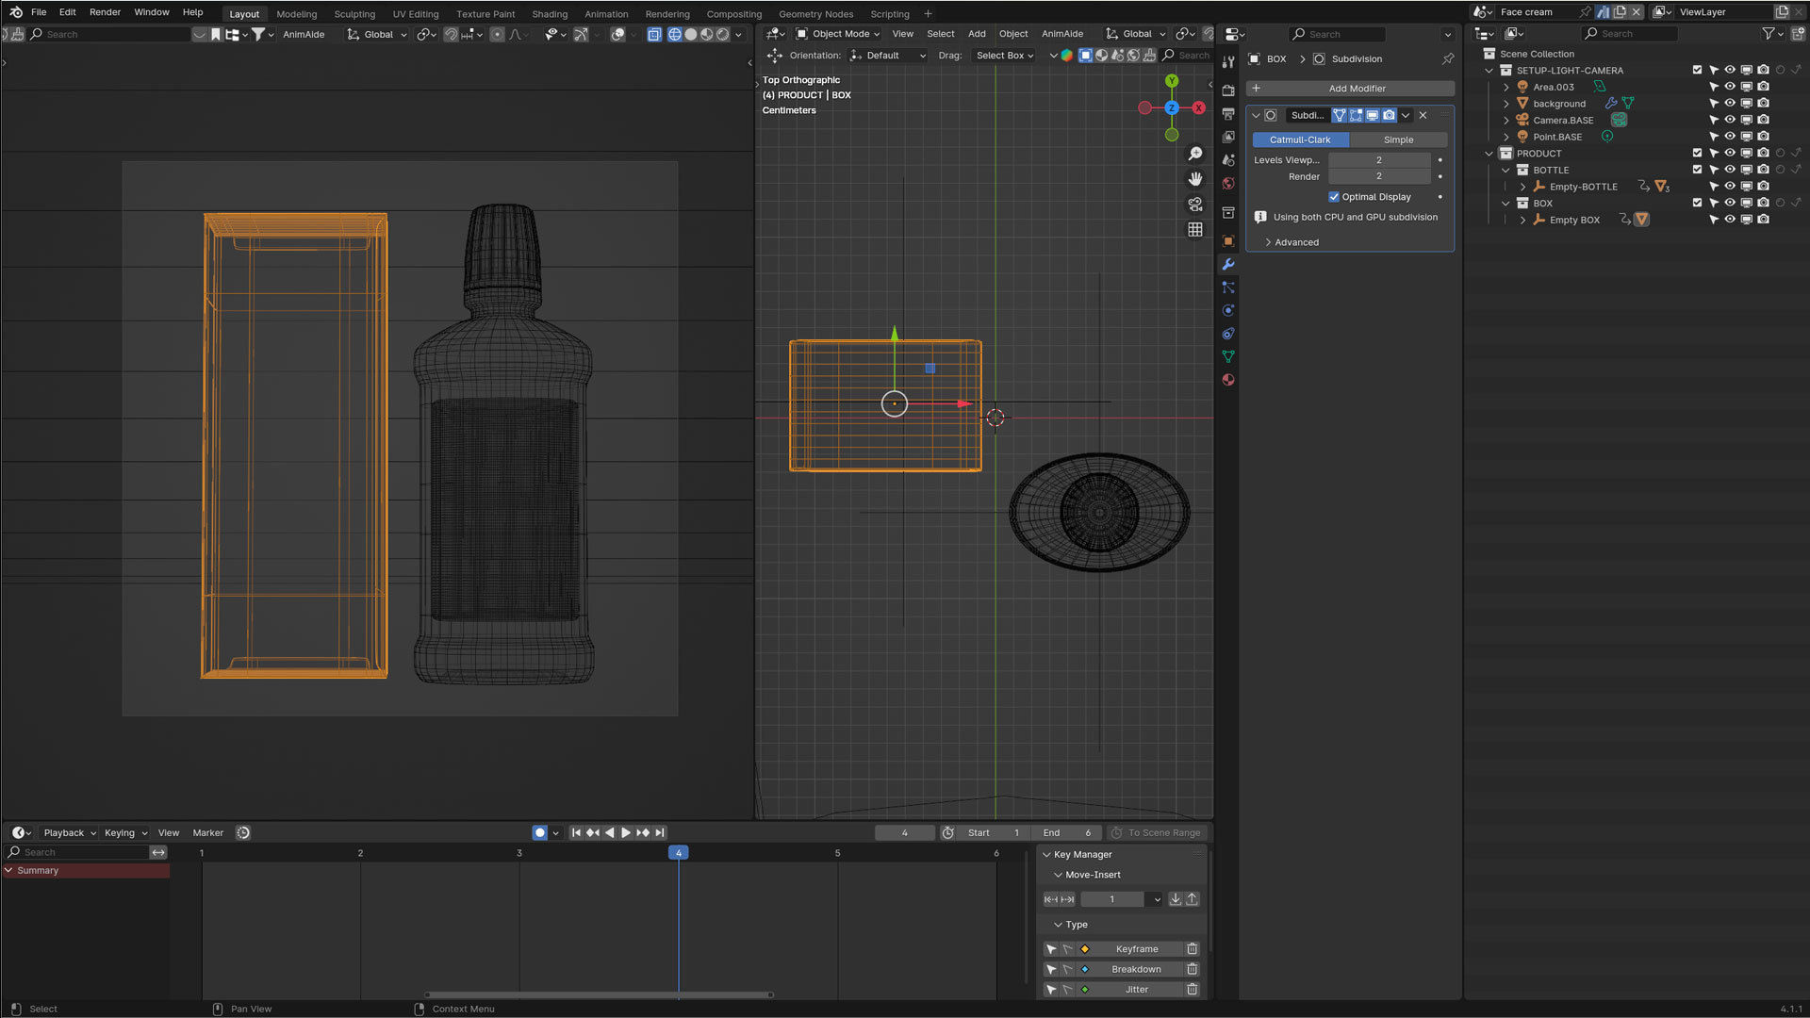Open the Physics properties tab

pos(1227,310)
